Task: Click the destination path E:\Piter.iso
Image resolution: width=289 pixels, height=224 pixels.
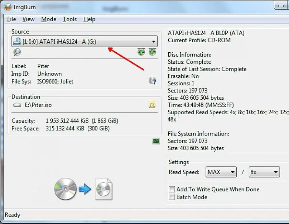Action: 38,105
